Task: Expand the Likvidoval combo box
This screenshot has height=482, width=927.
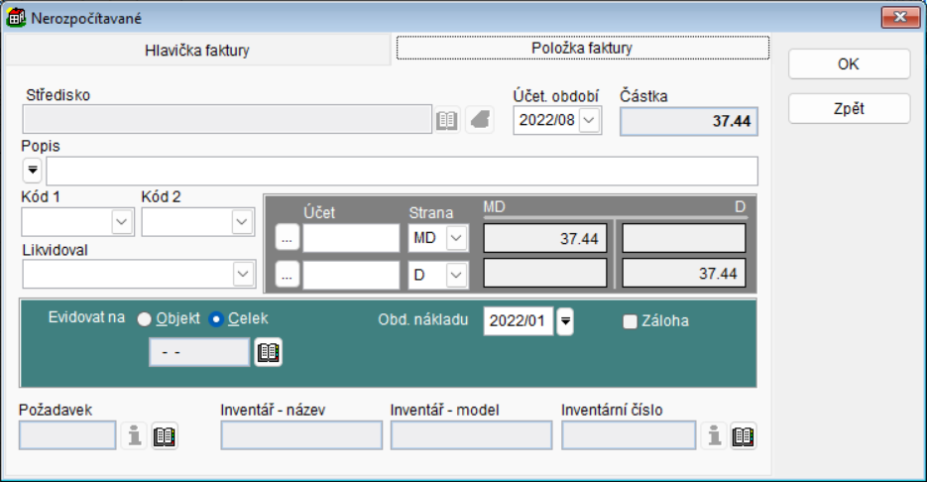Action: tap(243, 274)
